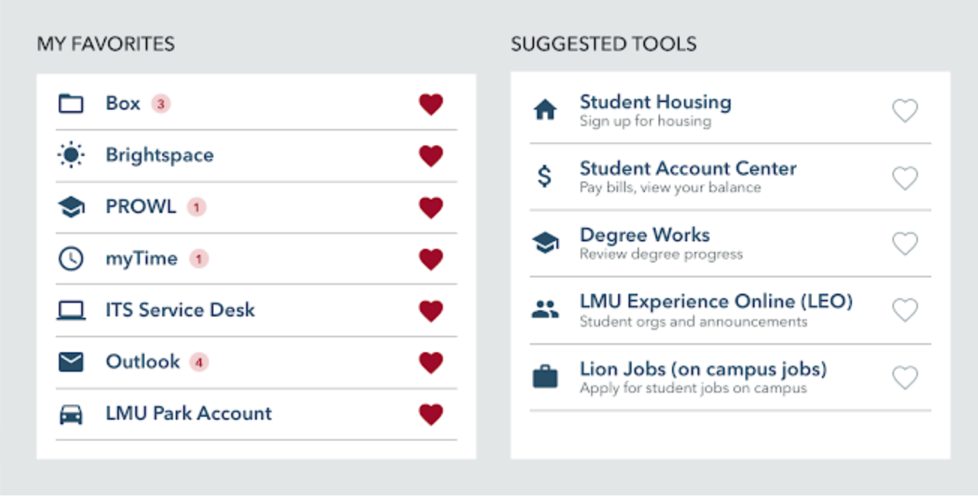Add Degree Works to favorites
Viewport: 978px width, 496px height.
(x=905, y=244)
